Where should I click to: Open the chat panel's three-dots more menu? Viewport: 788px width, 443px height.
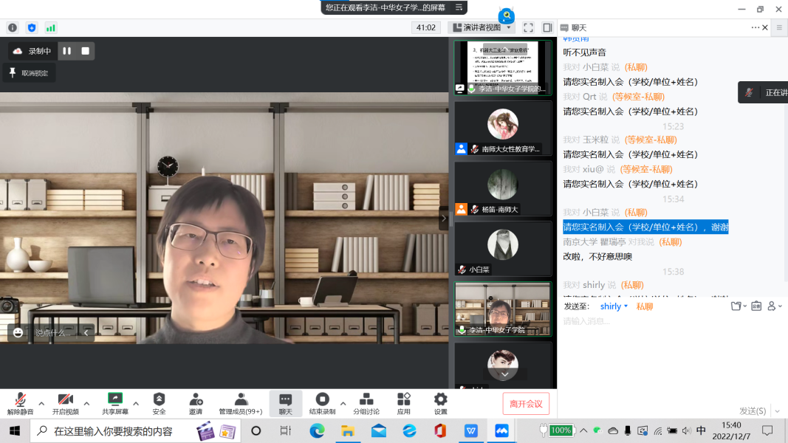[x=755, y=27]
